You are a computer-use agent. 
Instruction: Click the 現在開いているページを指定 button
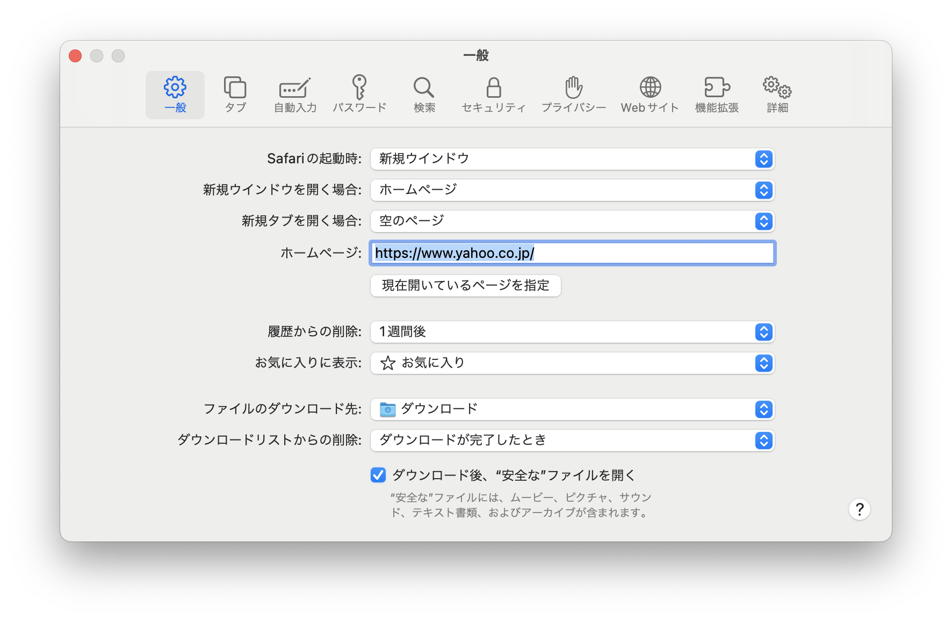tap(465, 285)
